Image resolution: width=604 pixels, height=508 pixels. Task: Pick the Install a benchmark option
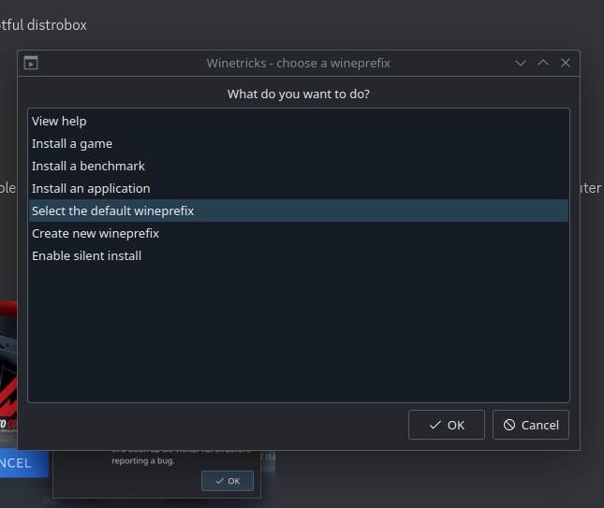click(88, 166)
